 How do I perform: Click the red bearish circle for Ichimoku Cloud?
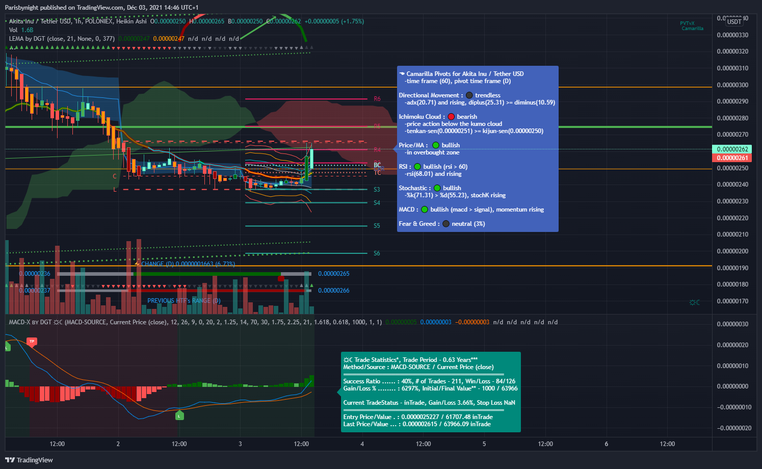tap(451, 117)
